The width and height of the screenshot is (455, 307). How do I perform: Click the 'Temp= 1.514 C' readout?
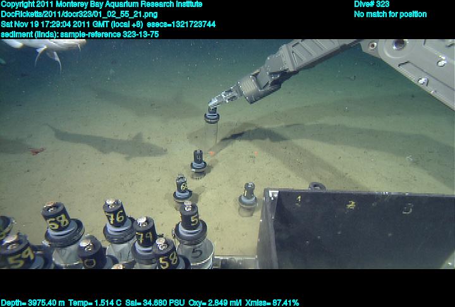coord(95,303)
